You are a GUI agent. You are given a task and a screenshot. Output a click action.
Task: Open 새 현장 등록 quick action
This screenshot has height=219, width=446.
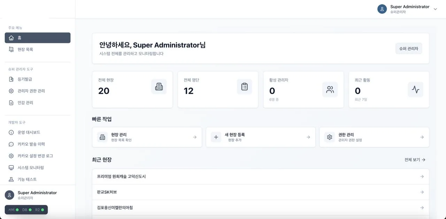(x=261, y=137)
